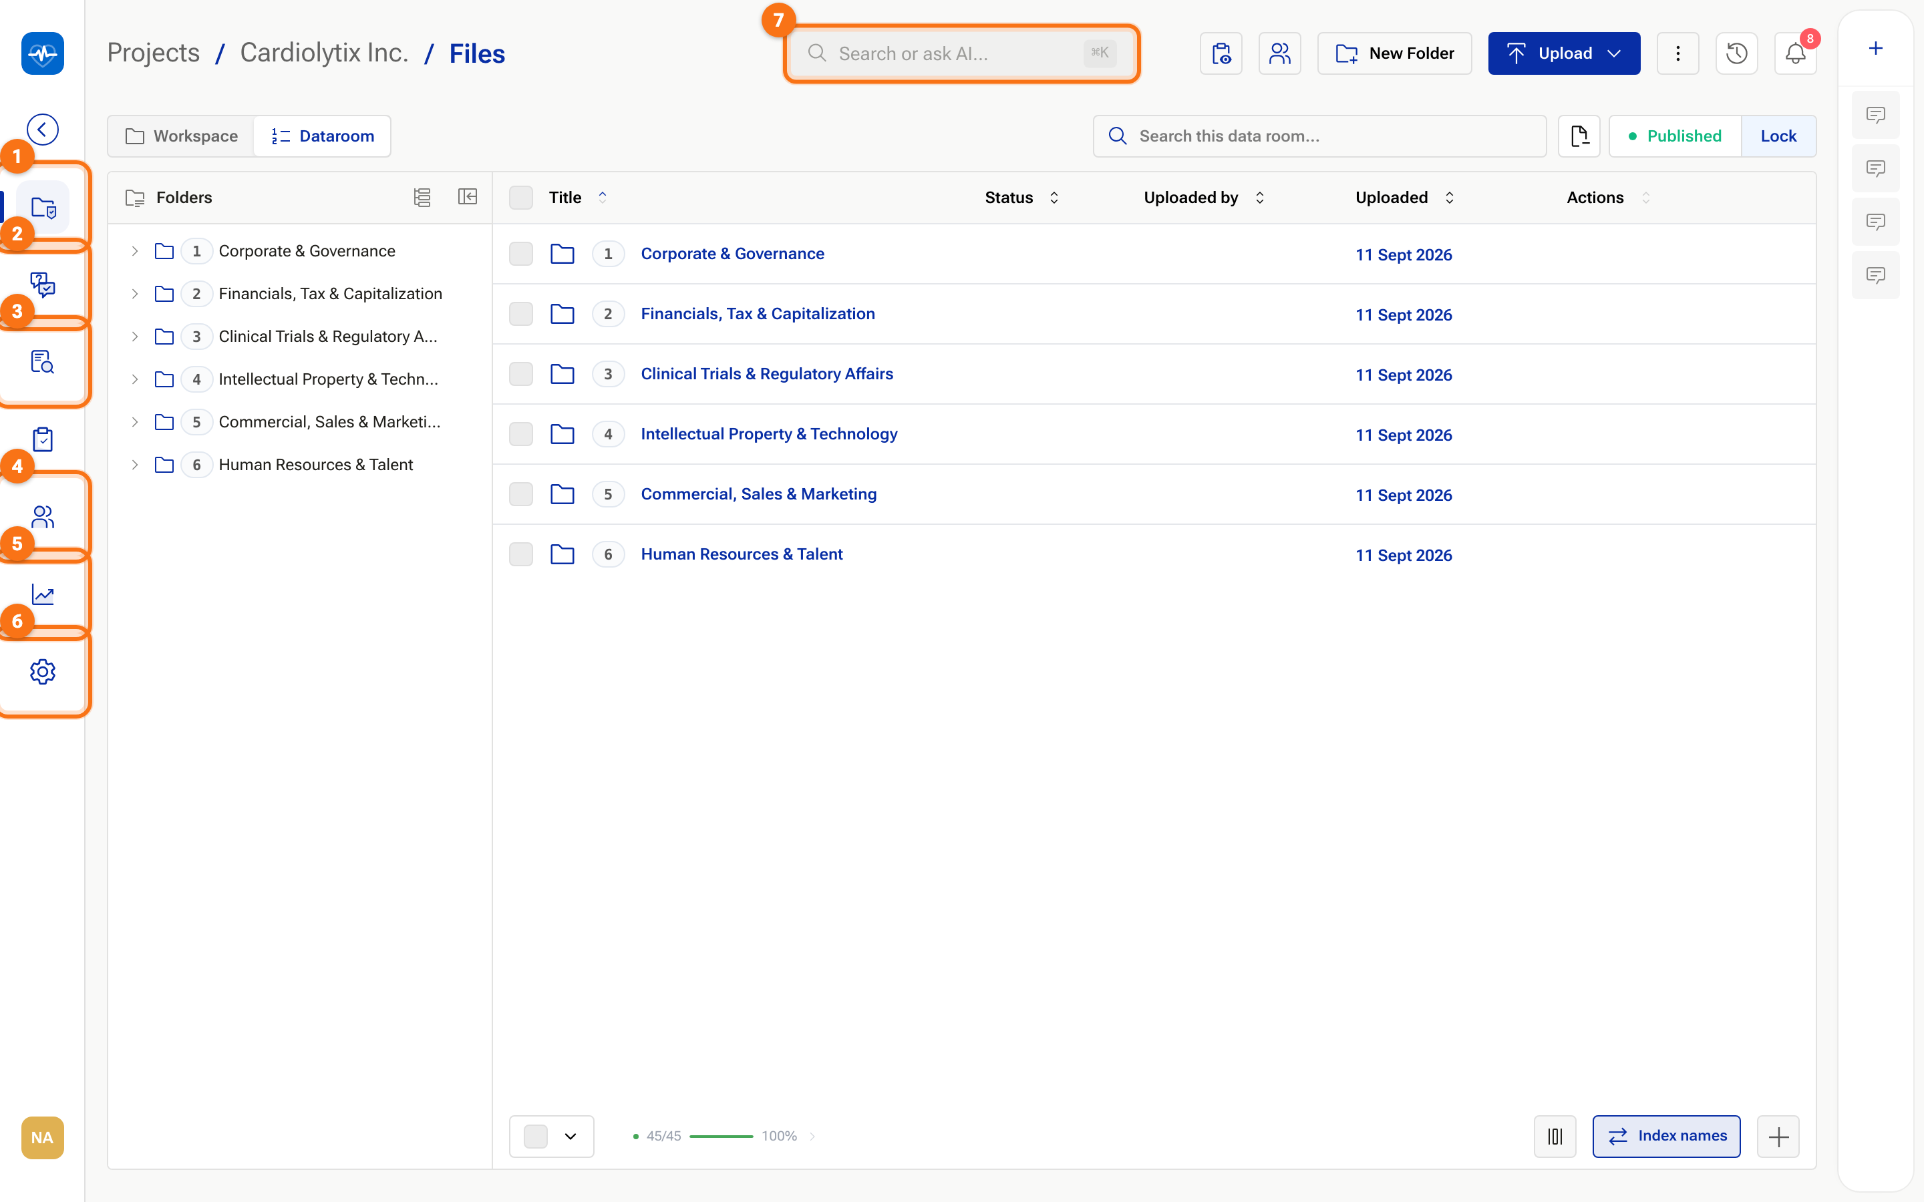Open the analytics chart sidebar icon
The width and height of the screenshot is (1924, 1202).
click(43, 594)
